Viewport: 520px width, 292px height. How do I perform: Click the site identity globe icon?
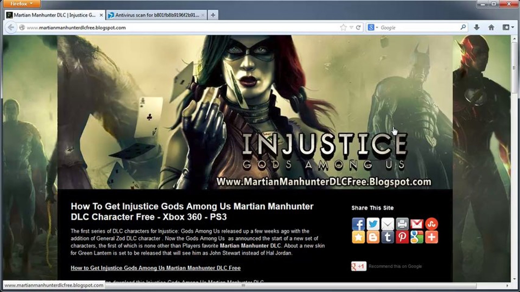(22, 28)
